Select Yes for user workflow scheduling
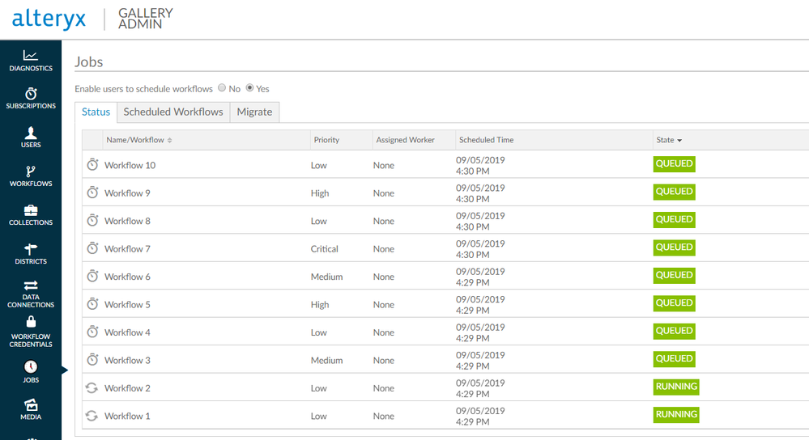Image resolution: width=809 pixels, height=440 pixels. click(x=249, y=88)
